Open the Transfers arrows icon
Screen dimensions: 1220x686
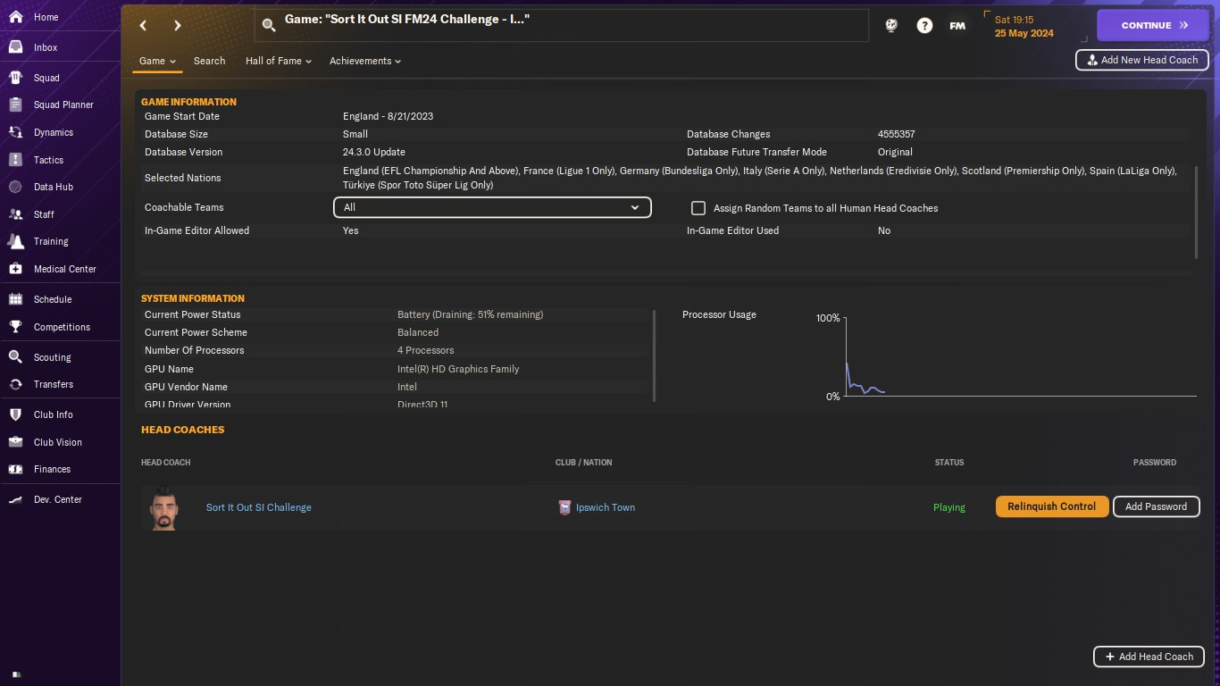click(x=15, y=384)
